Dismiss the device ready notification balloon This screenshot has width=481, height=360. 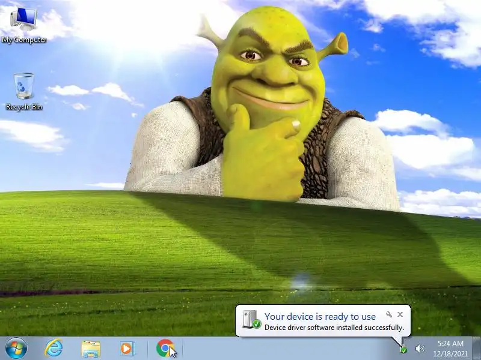click(x=400, y=314)
